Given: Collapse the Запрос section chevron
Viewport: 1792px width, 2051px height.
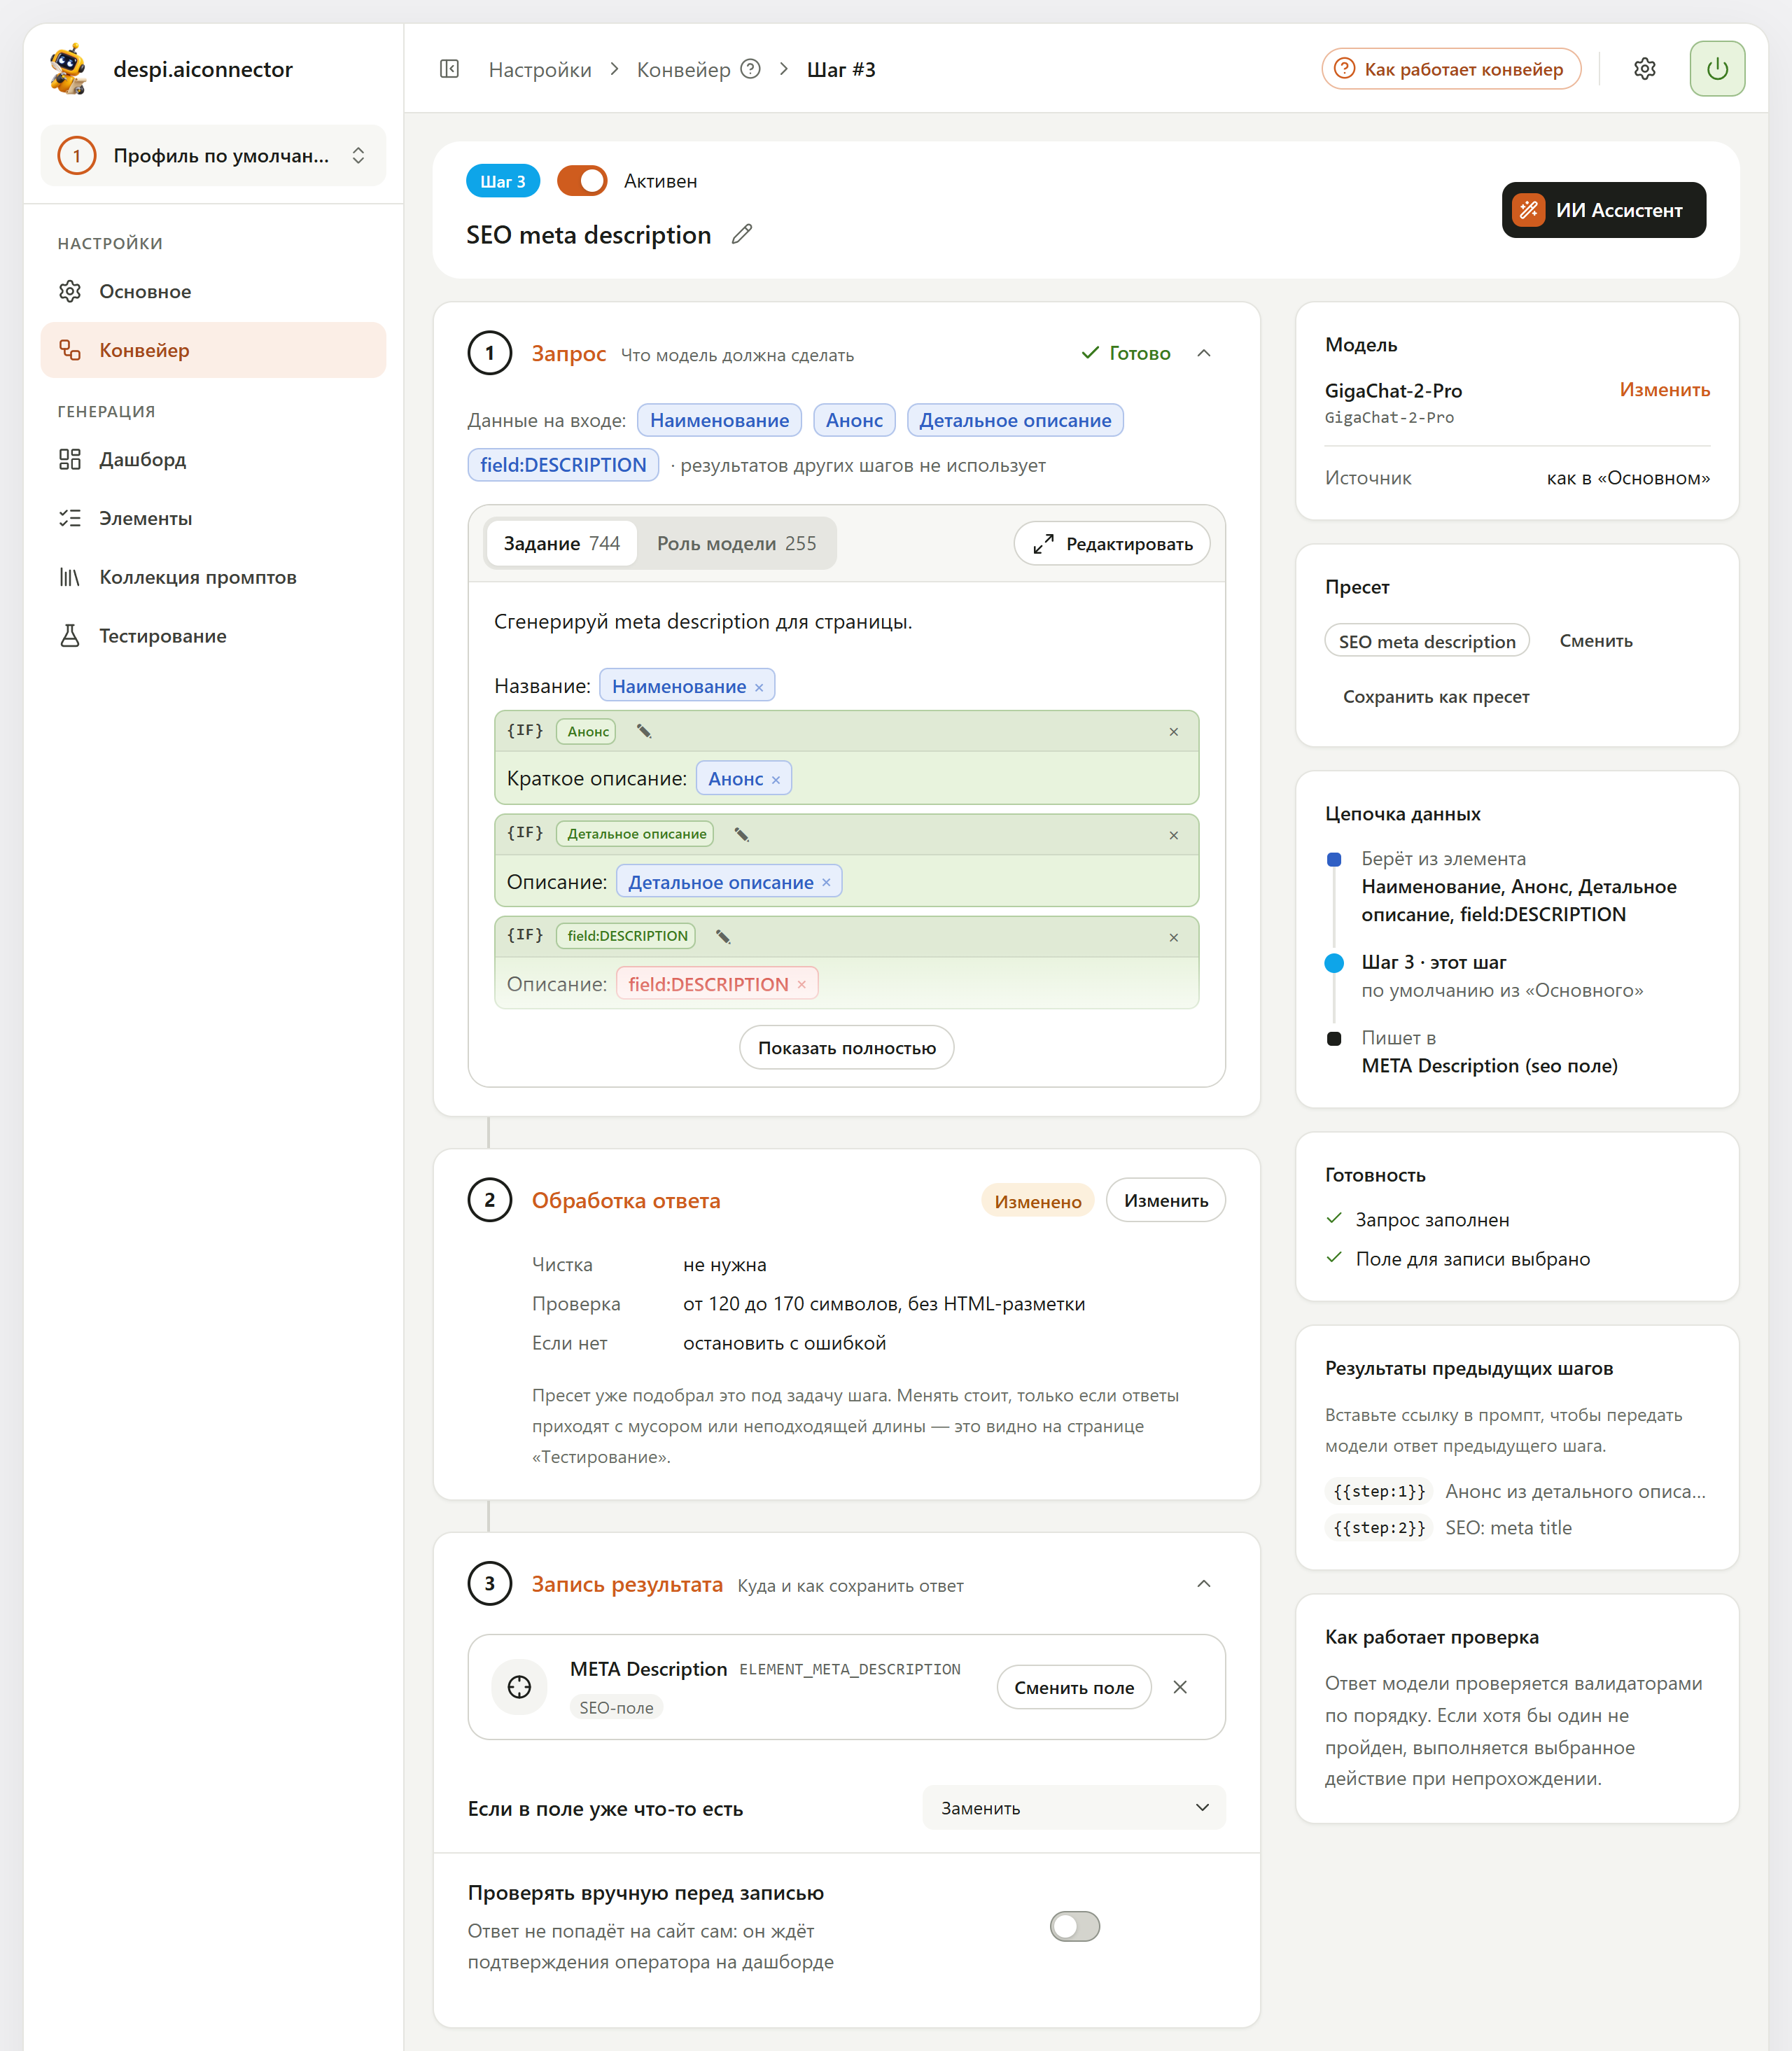Looking at the screenshot, I should (x=1204, y=353).
